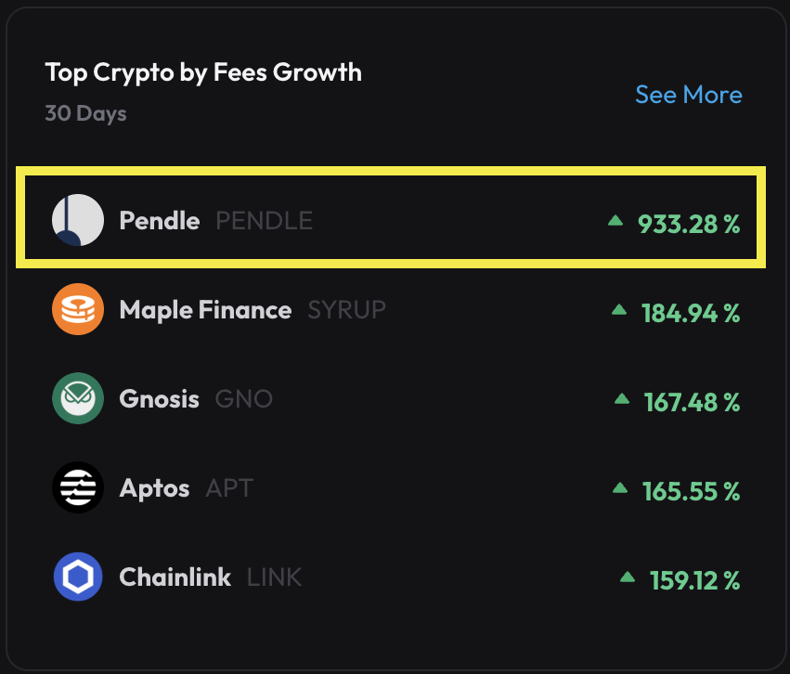Click the SYRUP ticker symbol
This screenshot has width=790, height=674.
[x=346, y=310]
